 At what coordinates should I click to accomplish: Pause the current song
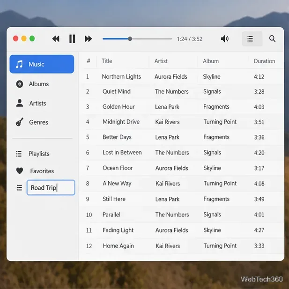(x=72, y=39)
